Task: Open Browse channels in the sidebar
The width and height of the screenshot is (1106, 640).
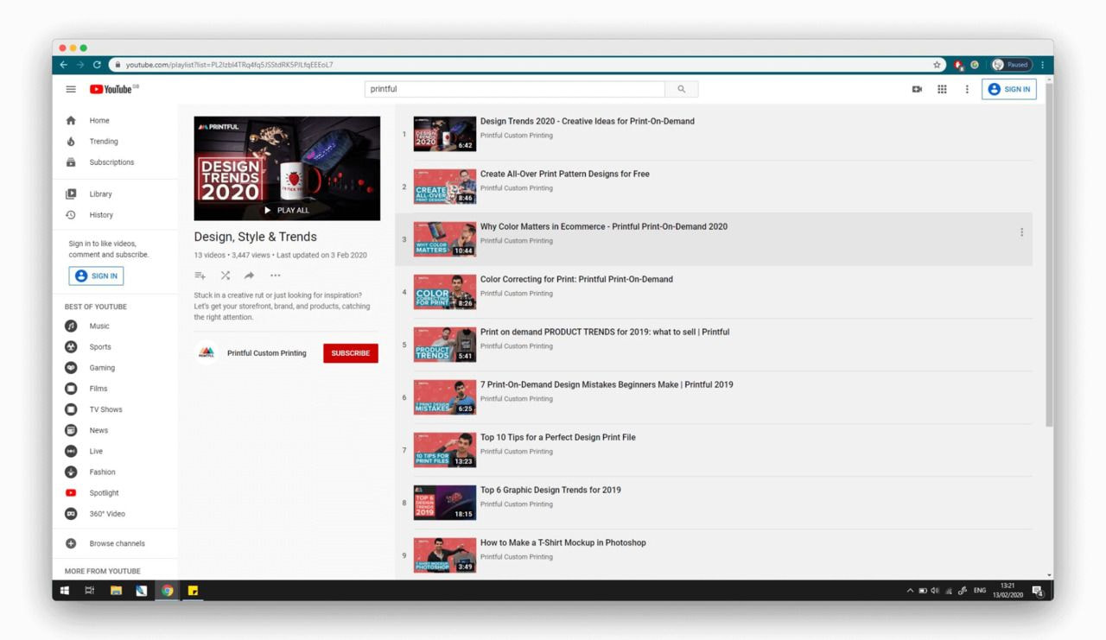Action: point(115,543)
